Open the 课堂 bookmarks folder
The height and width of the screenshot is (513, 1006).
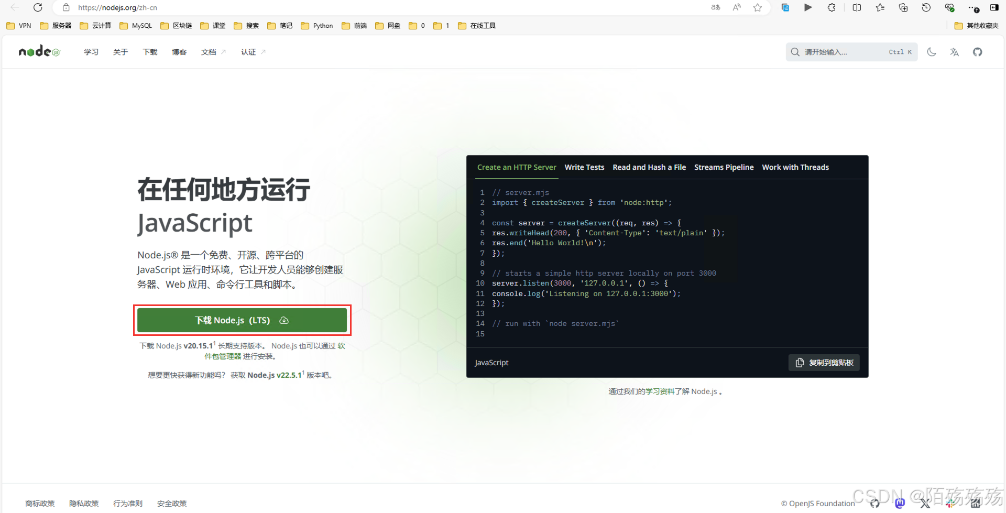point(213,26)
